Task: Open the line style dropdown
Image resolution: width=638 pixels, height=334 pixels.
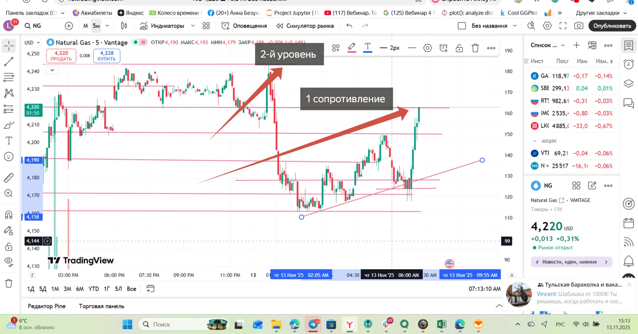Action: pyautogui.click(x=412, y=48)
